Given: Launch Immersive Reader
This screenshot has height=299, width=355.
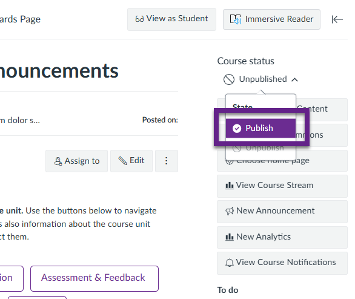Looking at the screenshot, I should coord(271,19).
